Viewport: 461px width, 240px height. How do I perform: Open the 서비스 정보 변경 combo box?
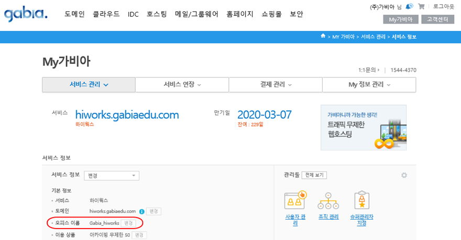[x=112, y=176]
